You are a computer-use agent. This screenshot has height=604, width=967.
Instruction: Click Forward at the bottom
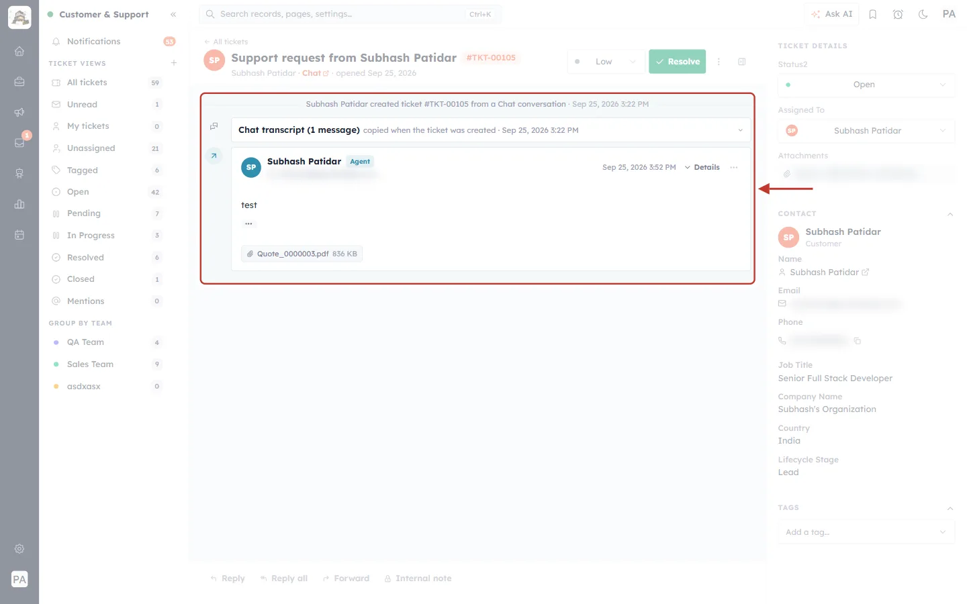346,578
